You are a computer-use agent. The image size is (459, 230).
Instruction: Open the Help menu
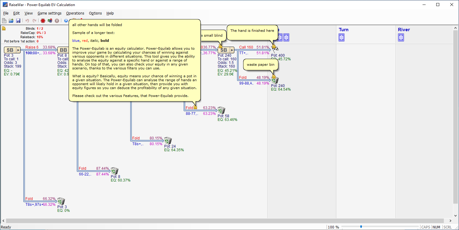coord(110,13)
